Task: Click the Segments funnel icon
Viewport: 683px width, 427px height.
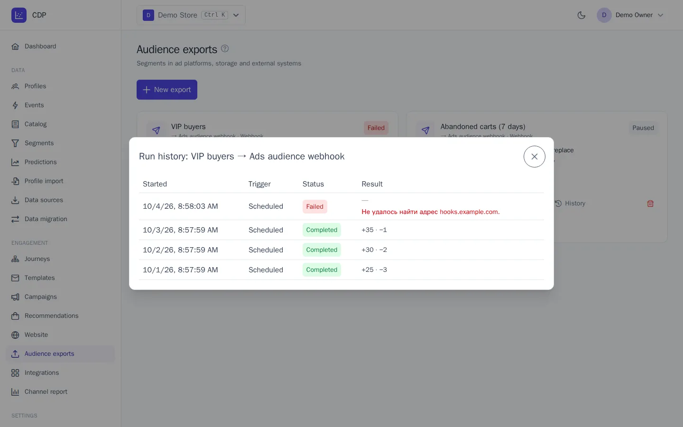Action: click(x=15, y=143)
